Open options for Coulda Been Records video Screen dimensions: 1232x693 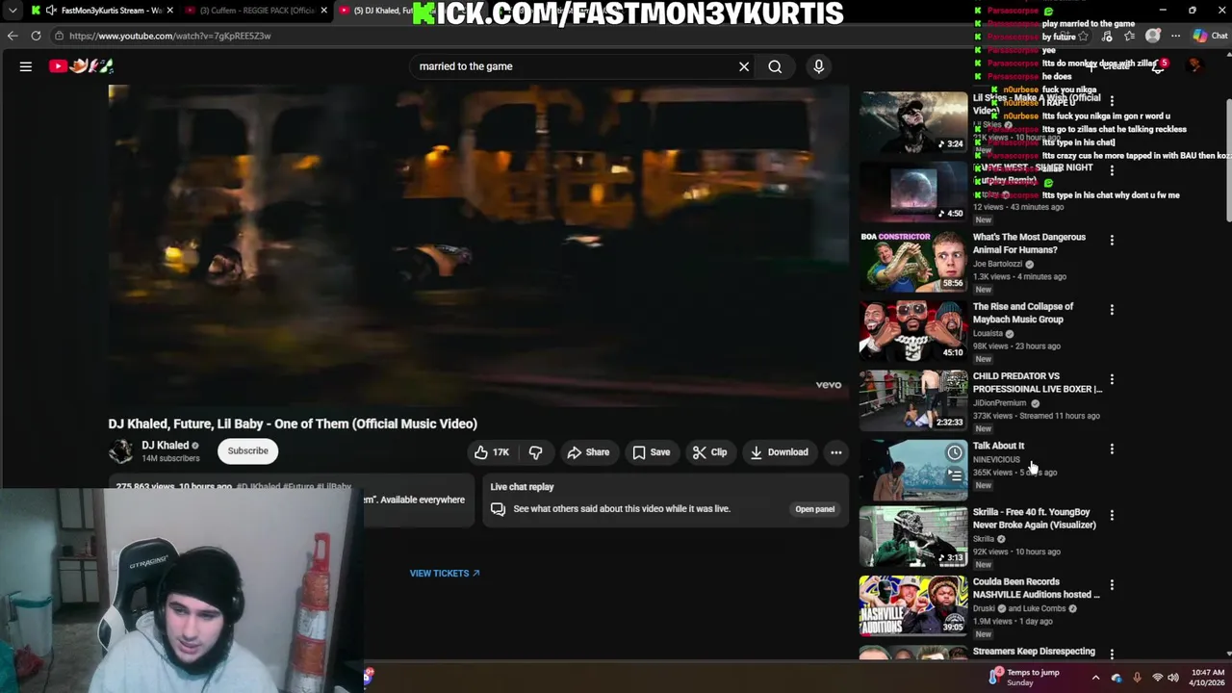point(1112,584)
